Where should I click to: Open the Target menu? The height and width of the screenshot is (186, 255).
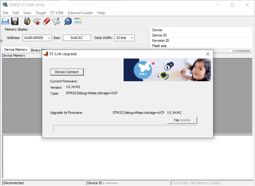pos(41,13)
